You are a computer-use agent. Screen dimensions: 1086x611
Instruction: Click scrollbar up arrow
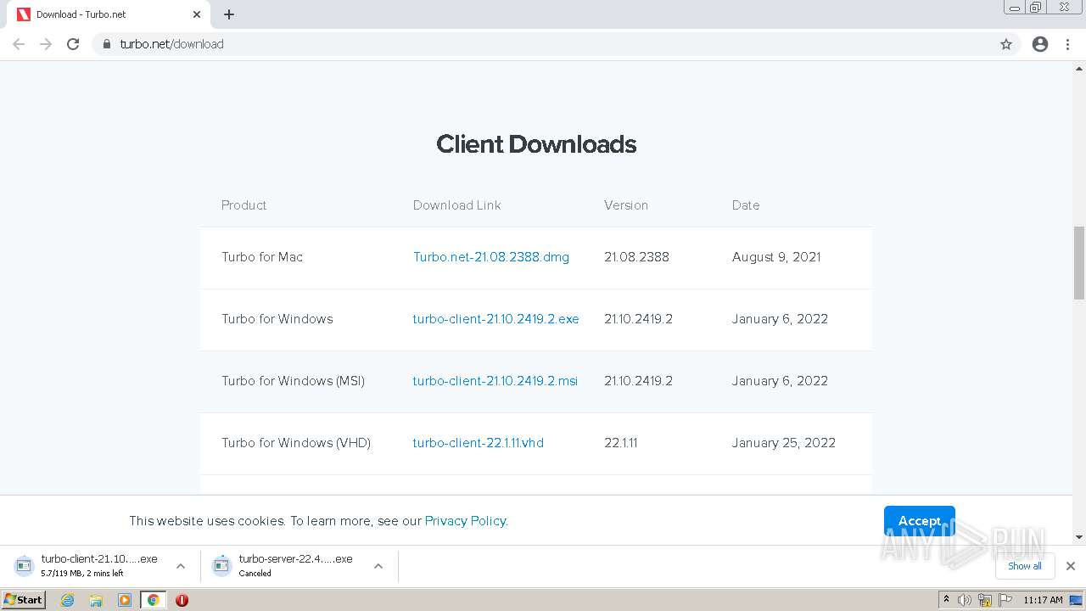click(x=1079, y=68)
